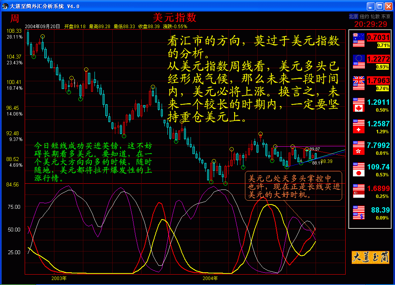This screenshot has height=285, width=395.
Task: Click the US/Canada flag pair icon
Action: [359, 105]
